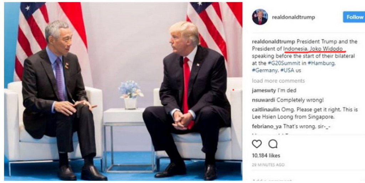
Task: Open the realdonaldtrump profile avatar
Action: coord(260,17)
